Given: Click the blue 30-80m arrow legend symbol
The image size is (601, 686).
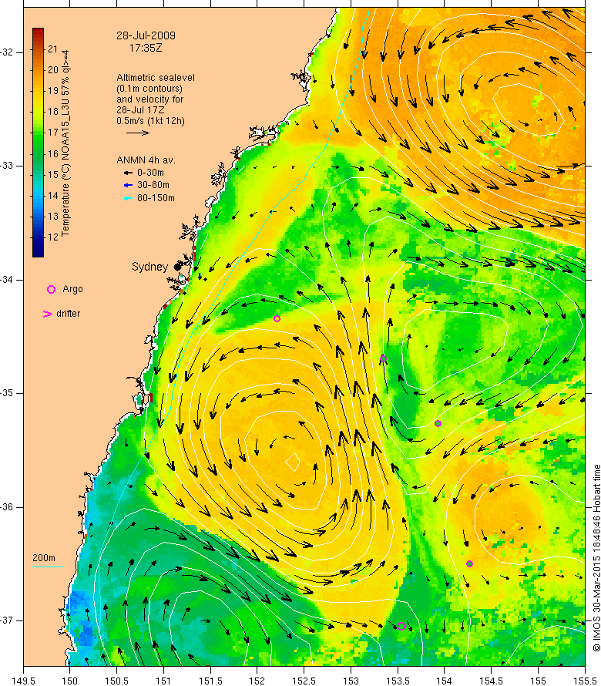Looking at the screenshot, I should click(x=128, y=186).
